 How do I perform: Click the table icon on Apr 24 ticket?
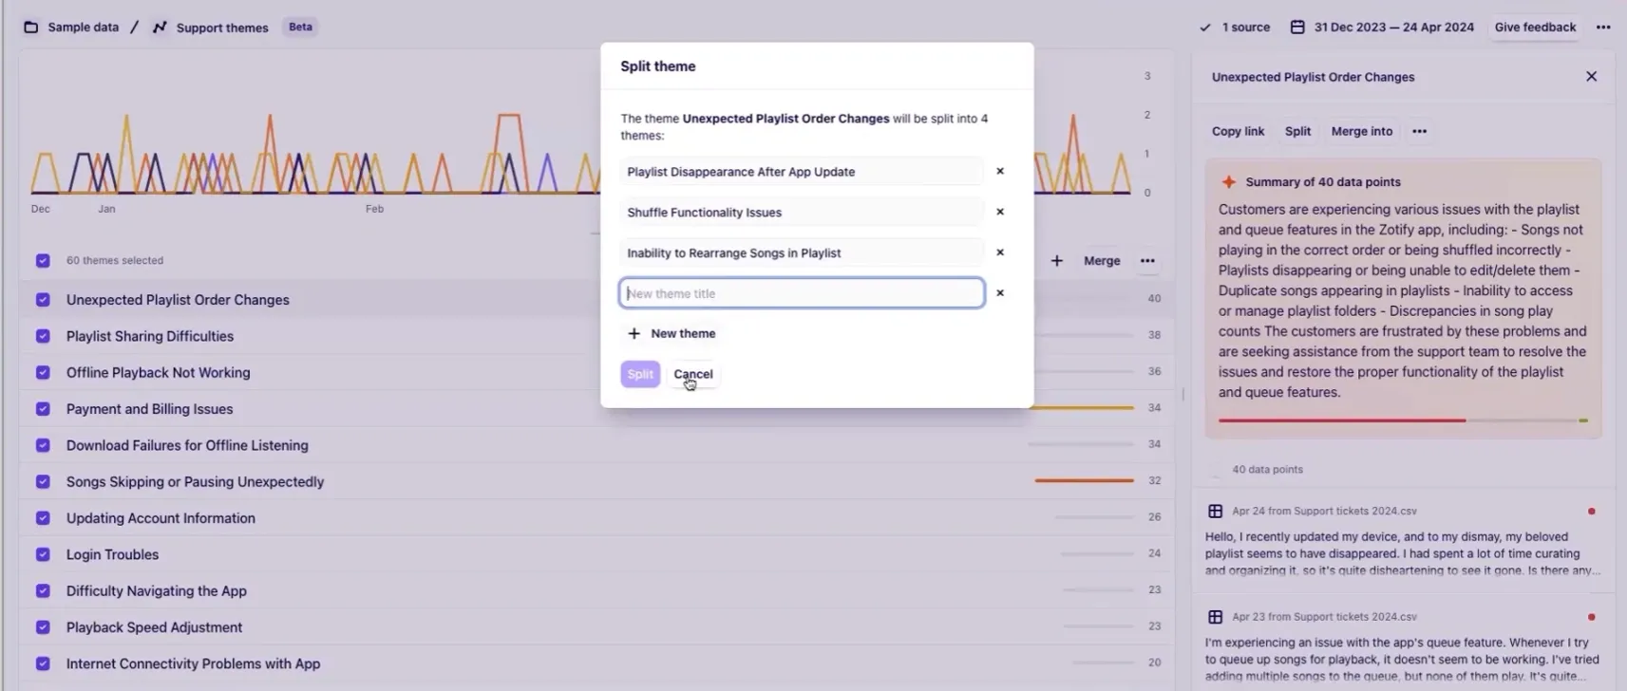(1215, 511)
